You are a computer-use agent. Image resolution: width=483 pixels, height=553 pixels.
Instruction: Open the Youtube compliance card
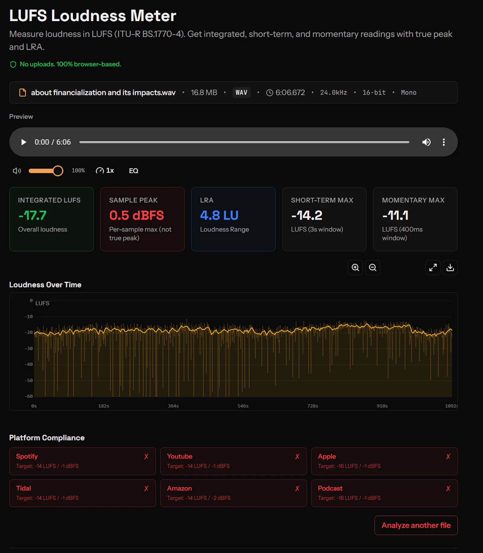tap(233, 461)
